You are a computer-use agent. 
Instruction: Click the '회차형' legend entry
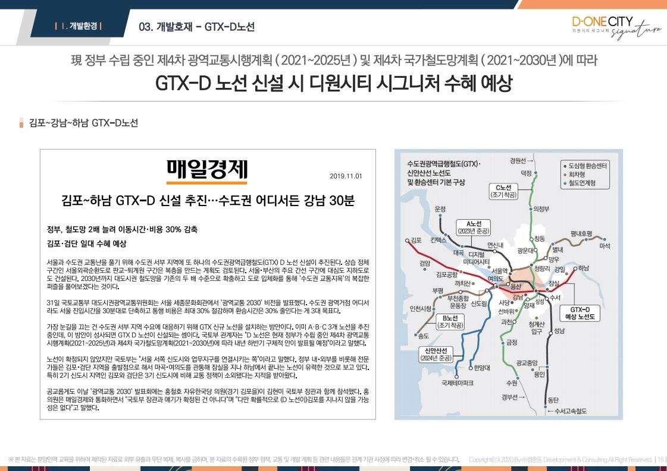(574, 174)
